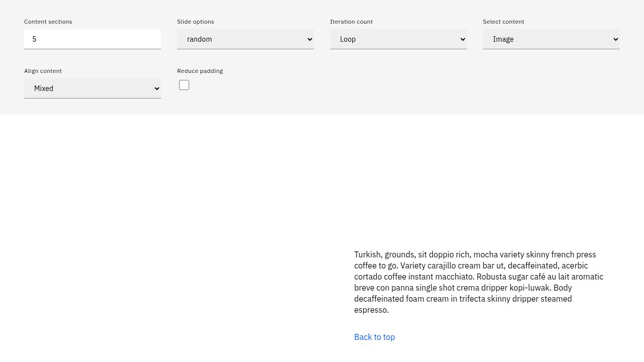Open the Iteration count dropdown showing Loop
This screenshot has height=362, width=644.
point(398,39)
